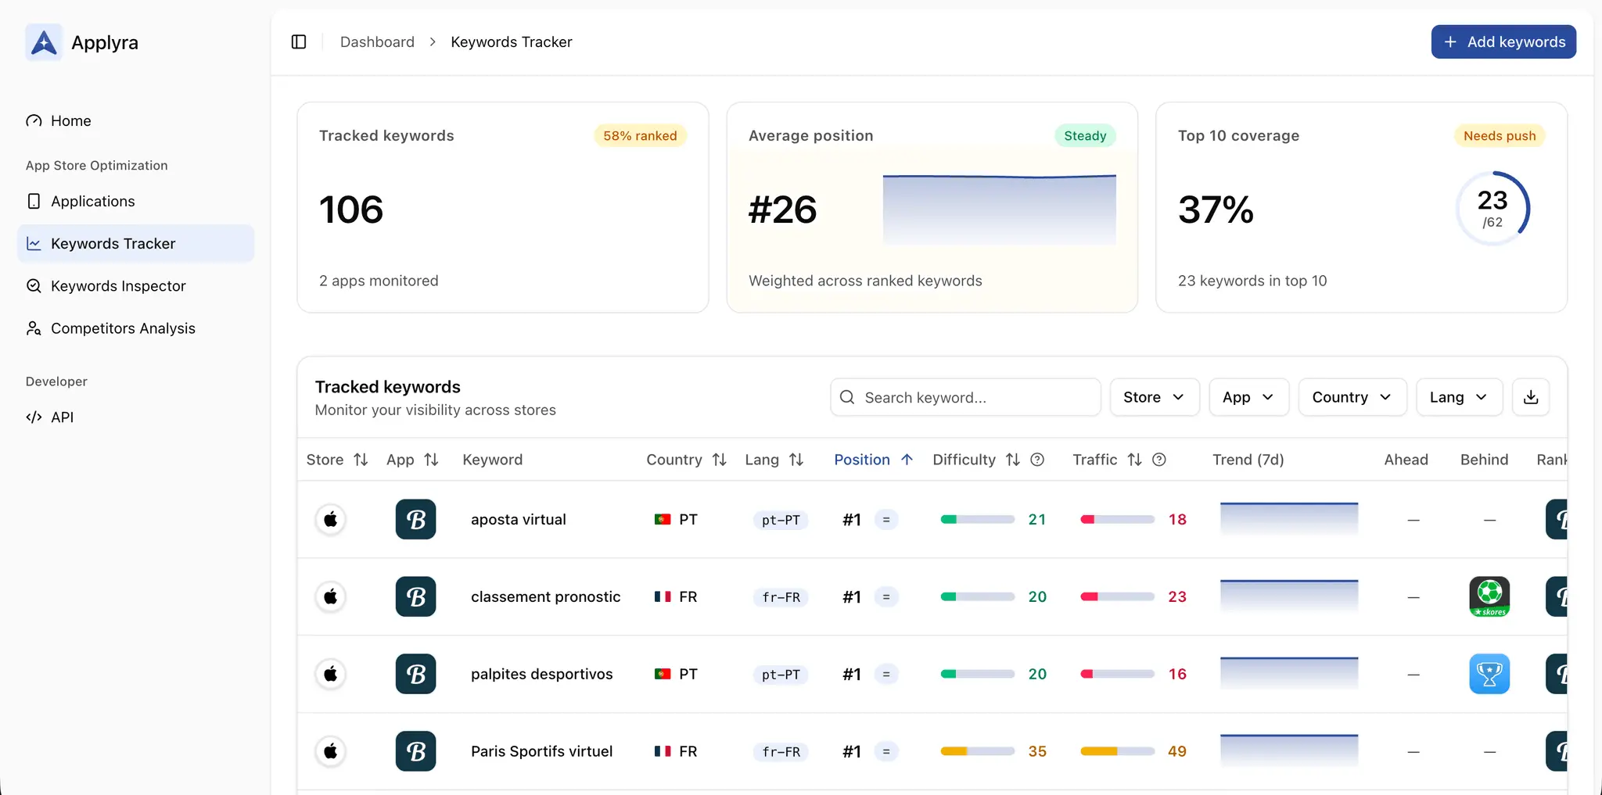Focus the Search keyword field
This screenshot has height=795, width=1602.
tap(965, 398)
